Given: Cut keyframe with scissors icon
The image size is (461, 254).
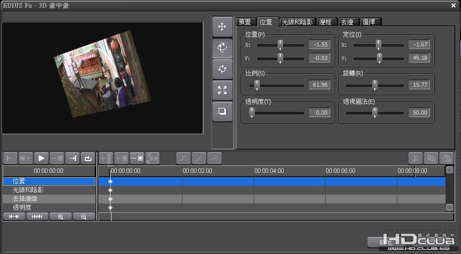Looking at the screenshot, I should [x=416, y=158].
